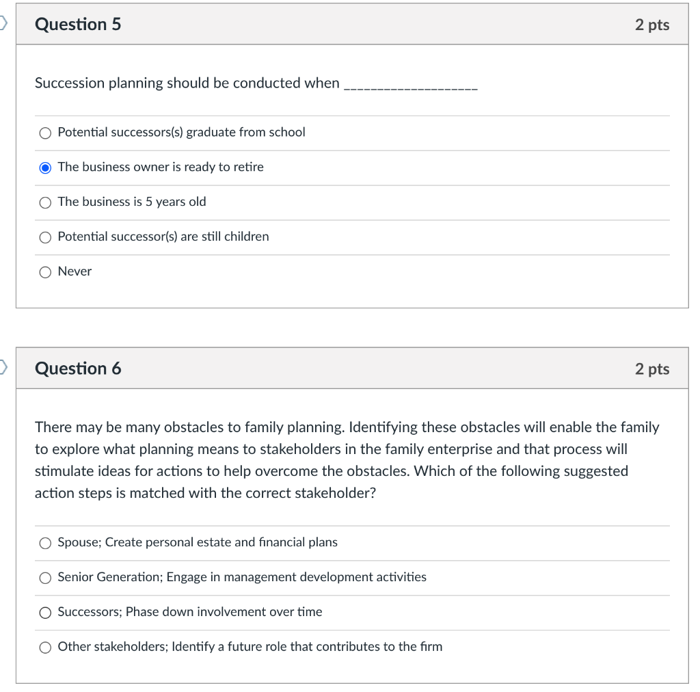The image size is (700, 692).
Task: Choose the "Never" answer option
Action: click(x=45, y=272)
